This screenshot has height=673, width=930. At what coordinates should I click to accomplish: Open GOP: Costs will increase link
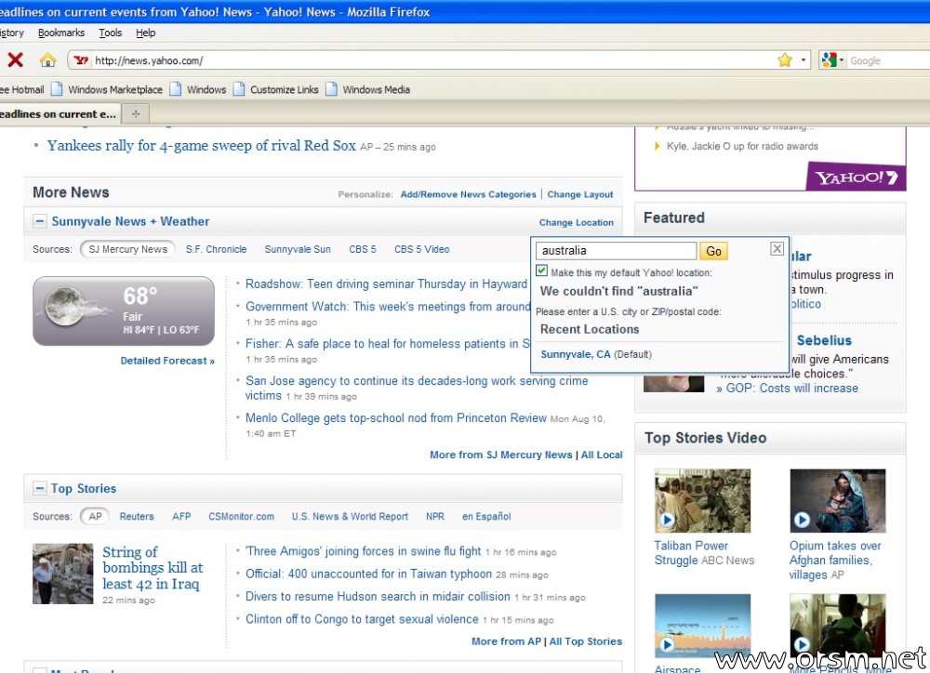(791, 388)
